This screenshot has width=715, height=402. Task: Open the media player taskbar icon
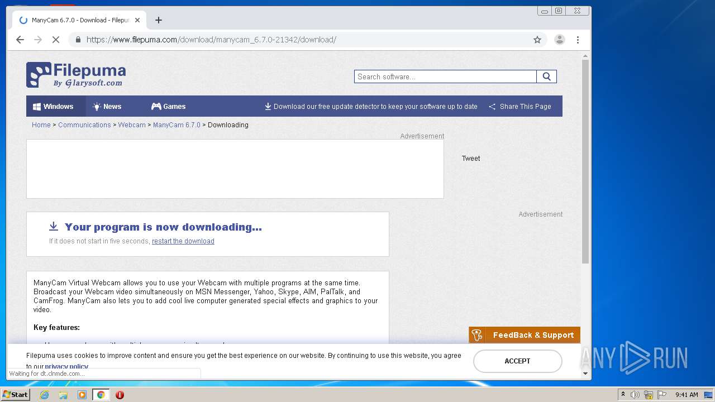click(x=82, y=395)
